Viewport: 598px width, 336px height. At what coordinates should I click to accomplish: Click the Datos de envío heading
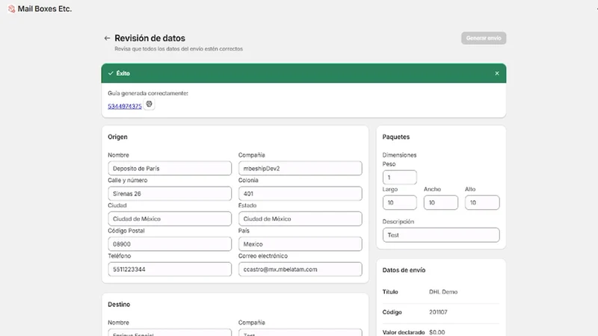click(x=404, y=270)
